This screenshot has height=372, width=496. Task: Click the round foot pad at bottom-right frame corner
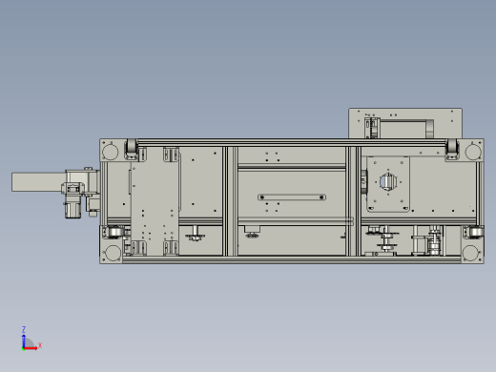(470, 254)
